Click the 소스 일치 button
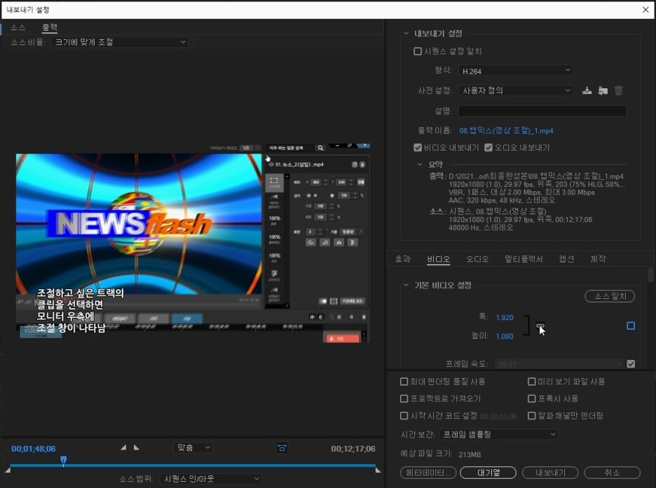The height and width of the screenshot is (488, 656). pyautogui.click(x=610, y=296)
